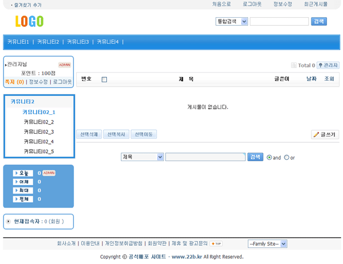The height and width of the screenshot is (264, 343).
Task: Sort the list by 날짜 column header
Action: [311, 79]
